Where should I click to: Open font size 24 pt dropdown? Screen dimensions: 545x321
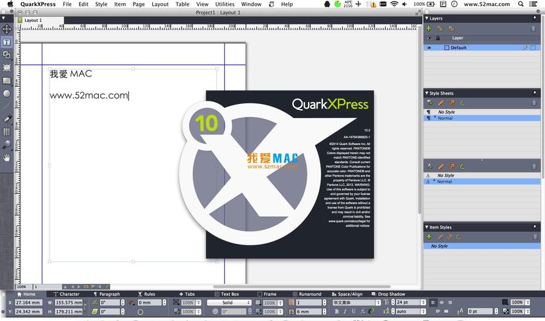point(423,302)
